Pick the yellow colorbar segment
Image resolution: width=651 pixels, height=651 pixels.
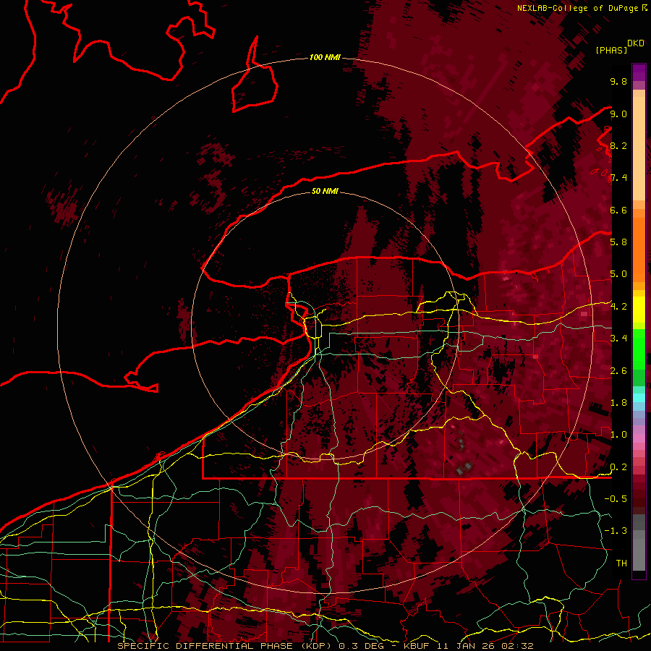click(639, 310)
